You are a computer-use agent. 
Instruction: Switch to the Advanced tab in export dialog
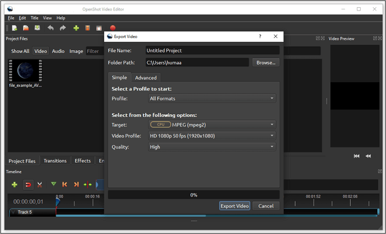146,78
